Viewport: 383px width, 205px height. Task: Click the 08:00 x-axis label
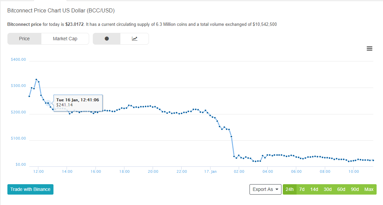click(x=325, y=171)
